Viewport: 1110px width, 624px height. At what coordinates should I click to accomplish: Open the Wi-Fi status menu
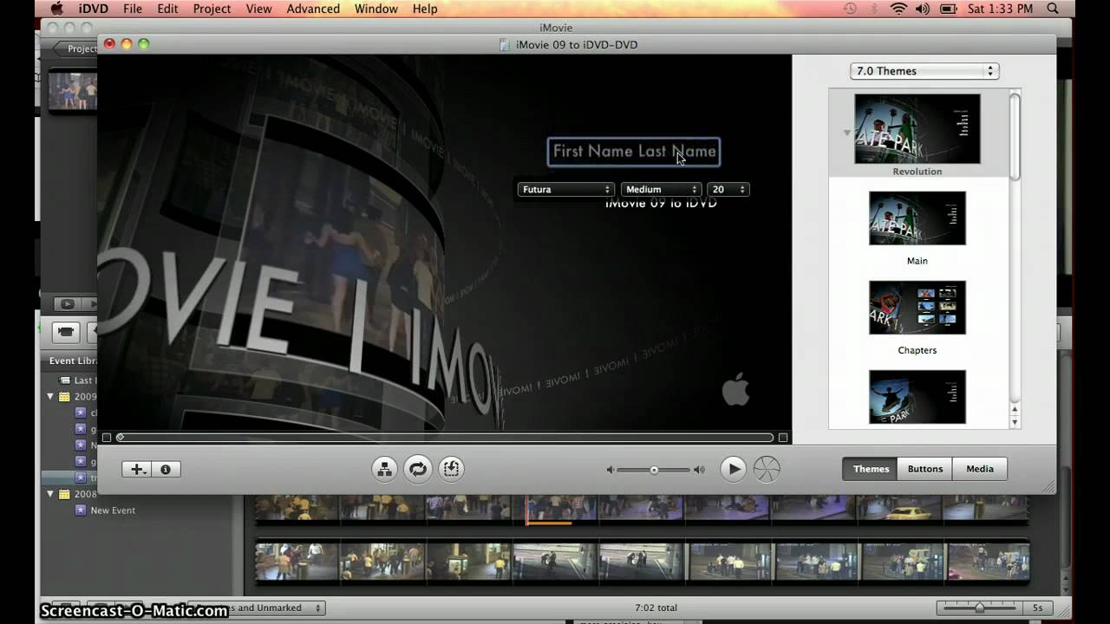click(898, 9)
